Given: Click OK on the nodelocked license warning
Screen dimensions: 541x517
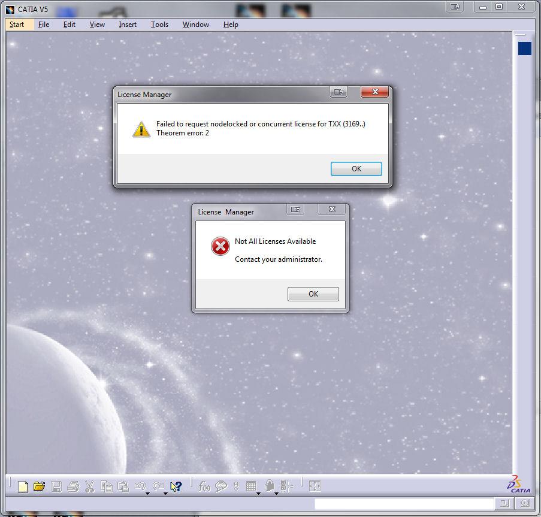Looking at the screenshot, I should (x=356, y=169).
